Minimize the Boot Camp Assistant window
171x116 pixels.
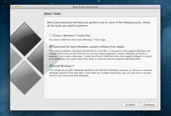[17, 7]
